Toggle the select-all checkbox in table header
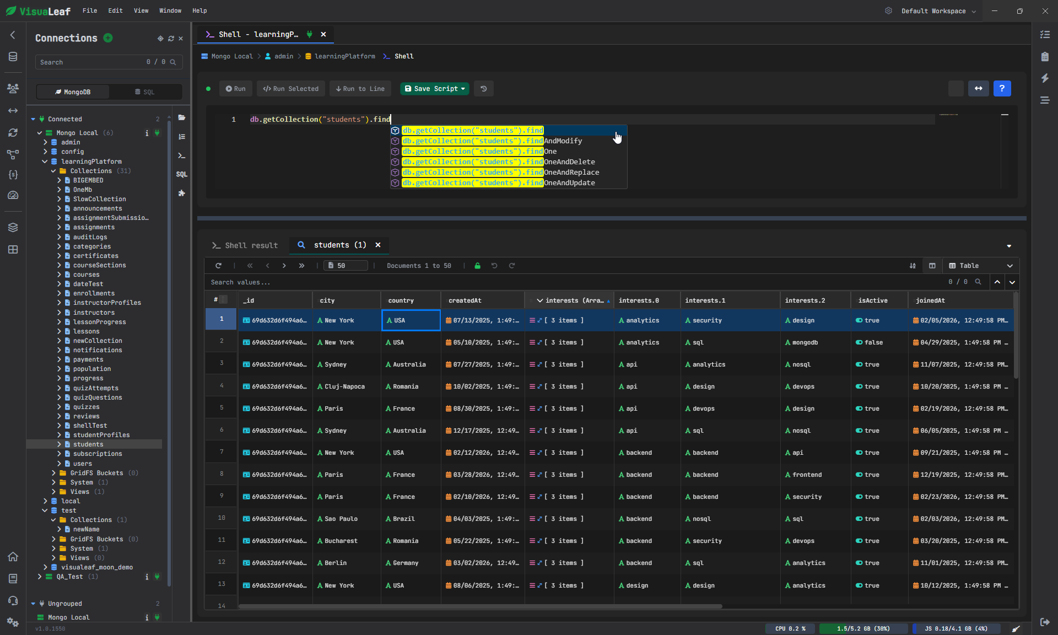The width and height of the screenshot is (1058, 635). pyautogui.click(x=223, y=300)
